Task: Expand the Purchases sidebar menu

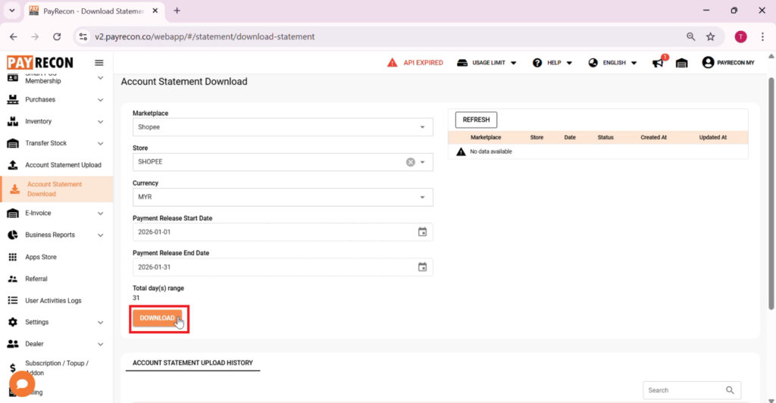Action: pos(56,99)
